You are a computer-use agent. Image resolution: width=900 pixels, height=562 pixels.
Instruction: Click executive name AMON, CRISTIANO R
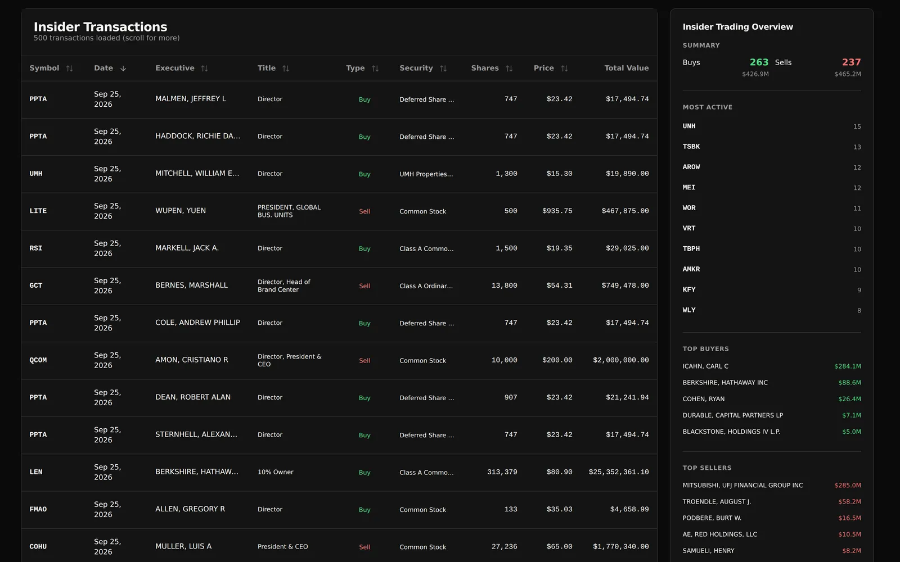point(192,360)
